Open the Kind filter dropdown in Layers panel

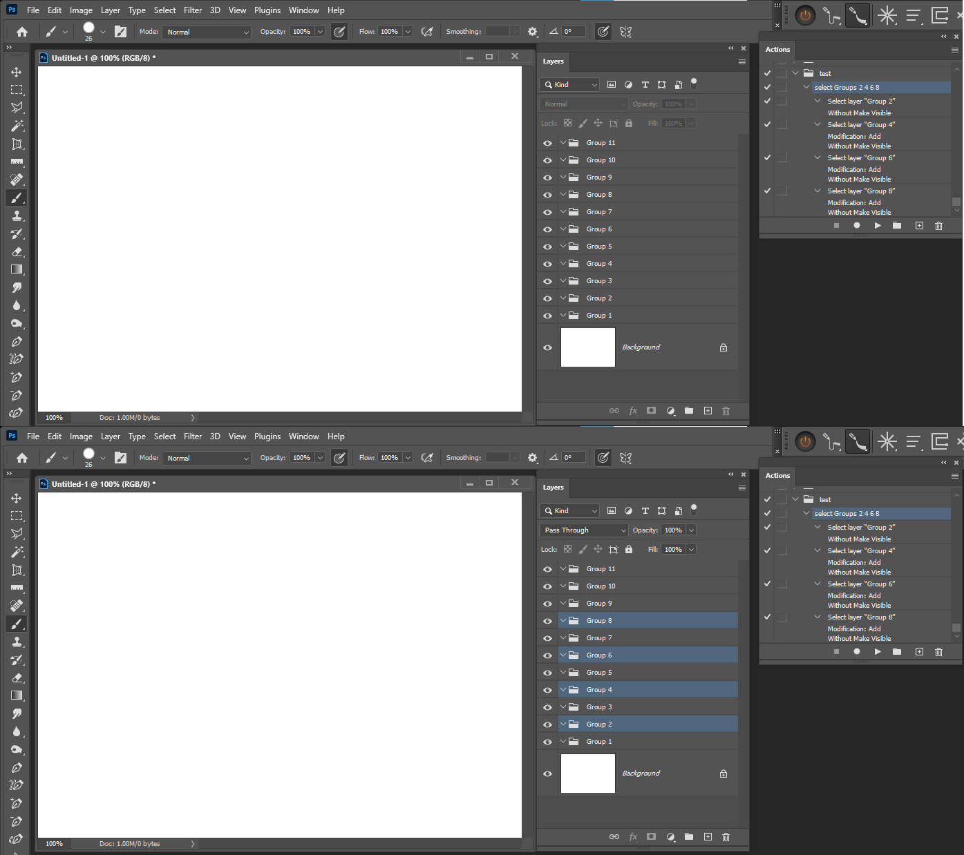pos(569,84)
